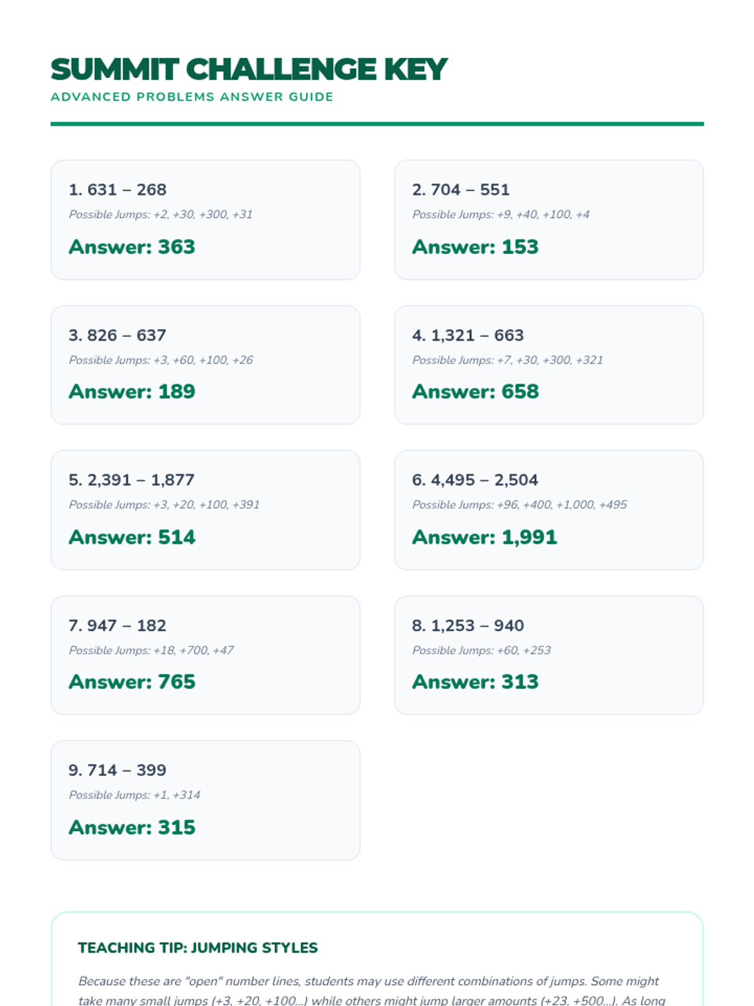
Task: Click Answer: 315 in problem 9
Action: click(x=132, y=827)
